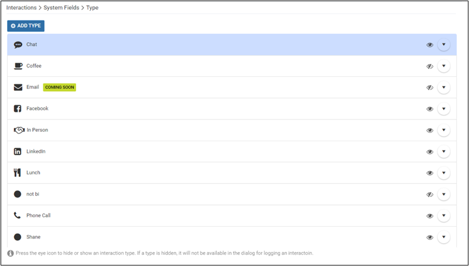Open the Email row dropdown arrow
Viewport: 469px width, 266px height.
(444, 87)
